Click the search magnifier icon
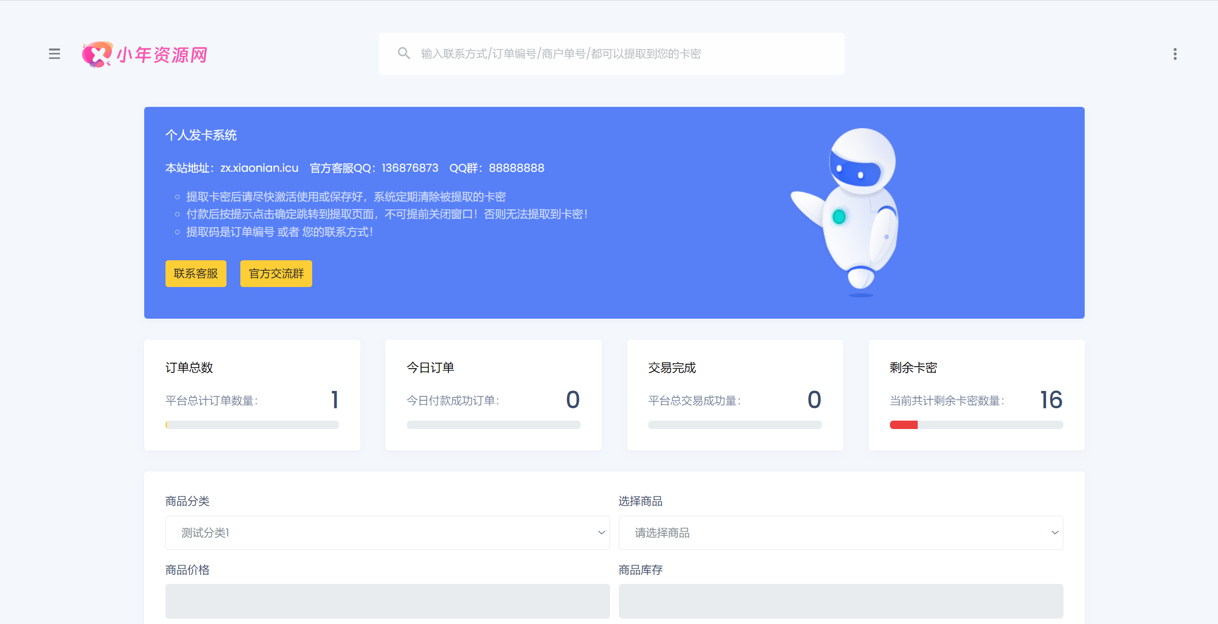This screenshot has height=624, width=1218. coord(403,53)
